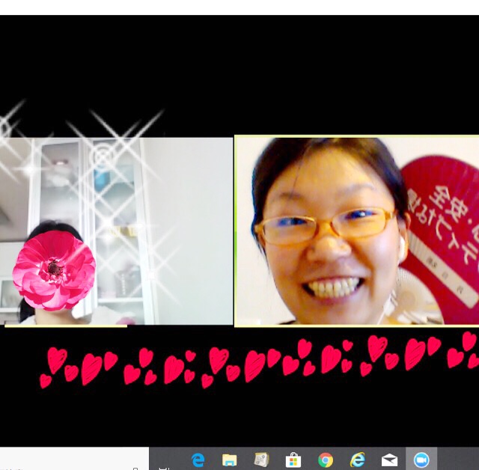
Task: Open the Mail app in the taskbar
Action: click(389, 460)
